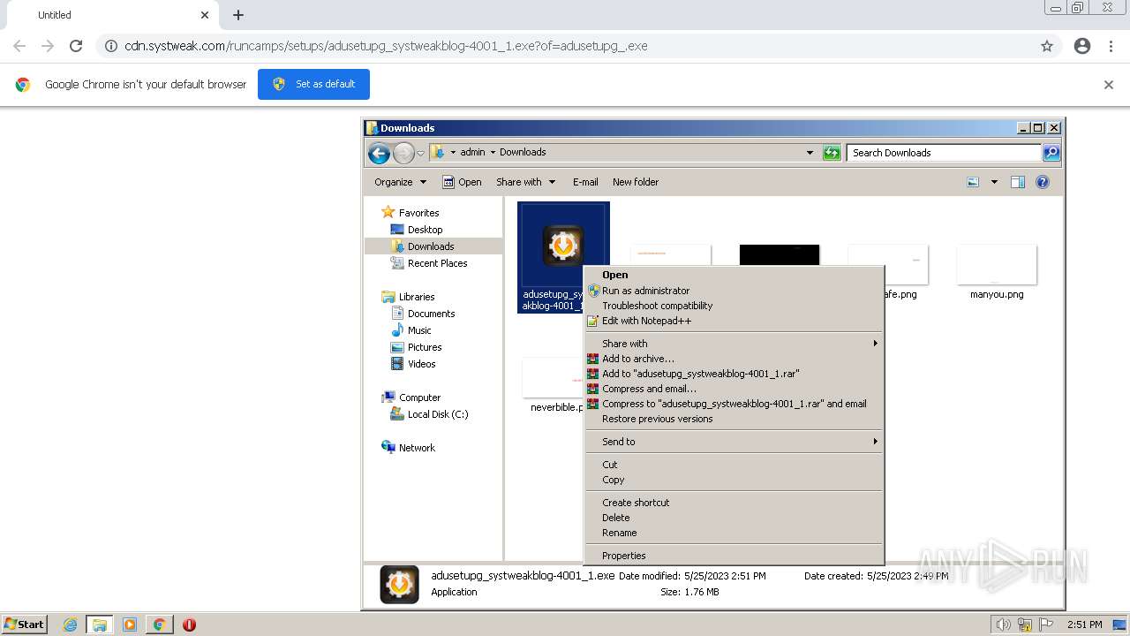
Task: Click the Explorer Back arrow button
Action: tap(380, 153)
